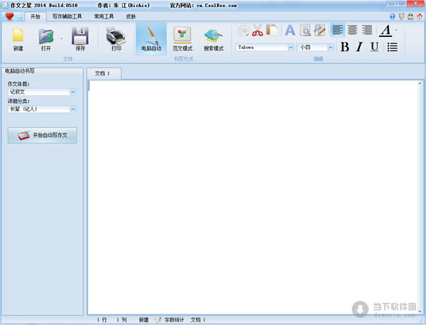This screenshot has width=426, height=325.
Task: Open the 小四 font size dropdown
Action: [x=330, y=48]
